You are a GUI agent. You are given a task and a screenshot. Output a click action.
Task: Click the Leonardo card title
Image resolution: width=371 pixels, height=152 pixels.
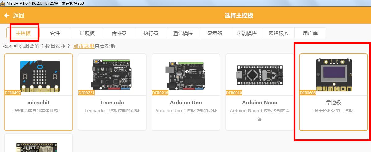[112, 103]
